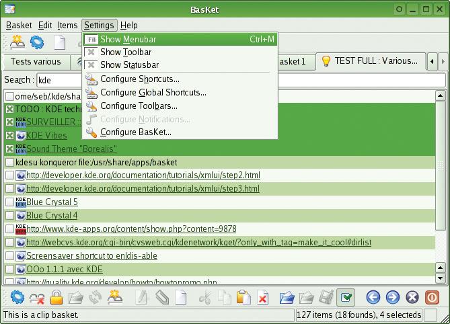Open the Items menu

tap(67, 26)
